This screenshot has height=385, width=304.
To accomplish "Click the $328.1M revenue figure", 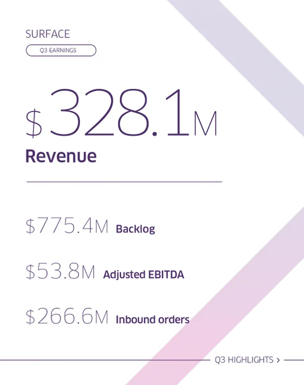I will pyautogui.click(x=122, y=113).
